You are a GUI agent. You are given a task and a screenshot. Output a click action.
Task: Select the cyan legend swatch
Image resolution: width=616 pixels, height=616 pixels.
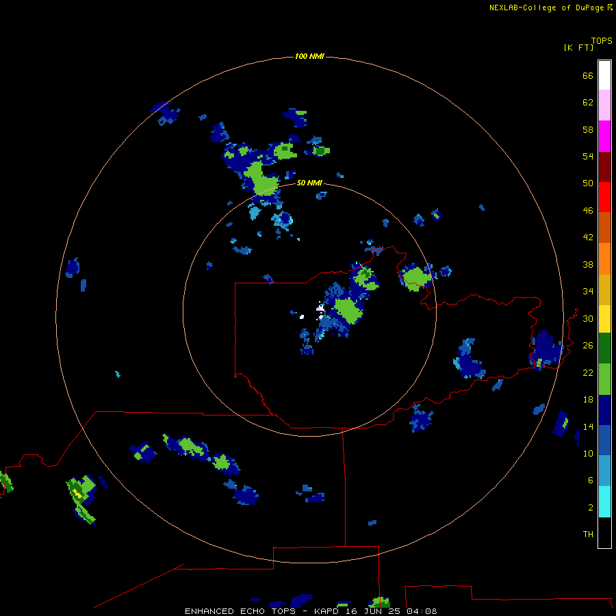(604, 502)
